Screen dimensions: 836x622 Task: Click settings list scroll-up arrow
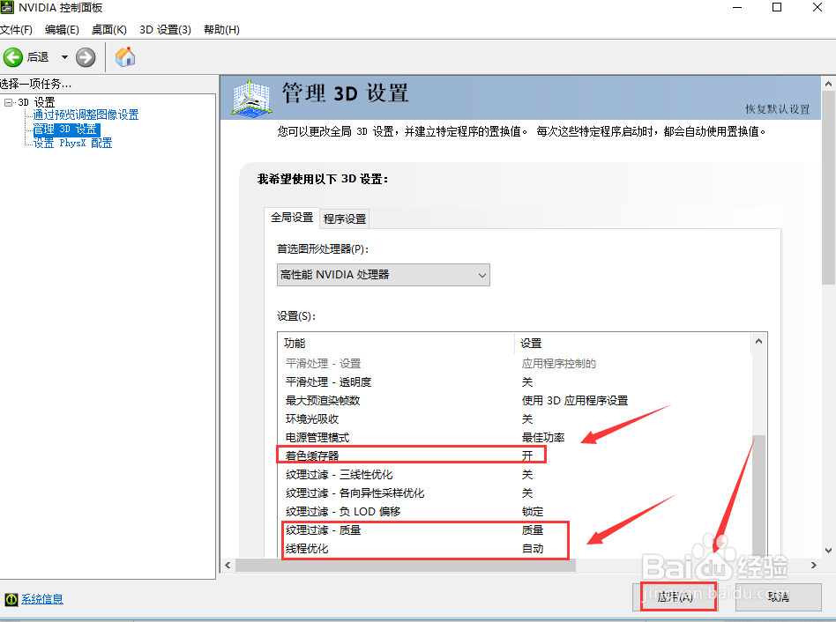click(x=758, y=341)
